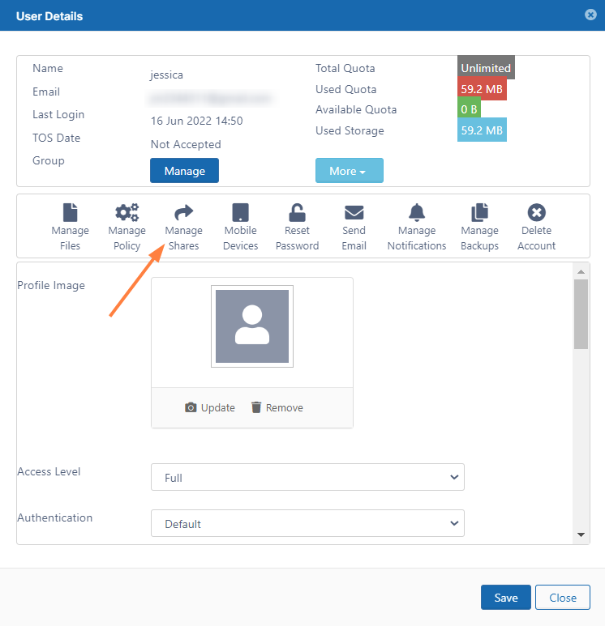The image size is (605, 626).
Task: Open the More dropdown button
Action: coord(349,171)
